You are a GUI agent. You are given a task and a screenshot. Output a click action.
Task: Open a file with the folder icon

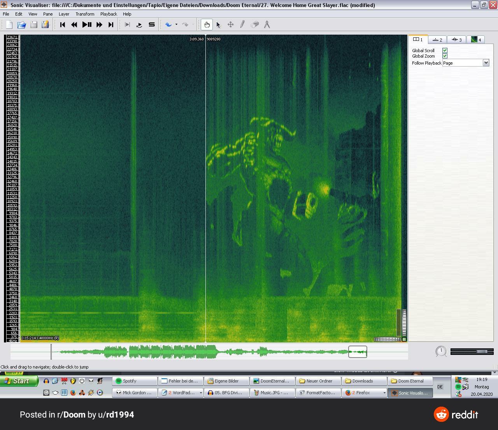coord(21,25)
